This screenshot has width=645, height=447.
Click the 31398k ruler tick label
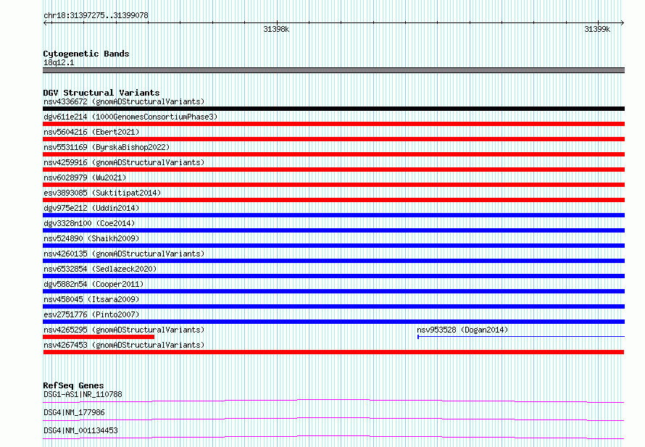pos(276,29)
